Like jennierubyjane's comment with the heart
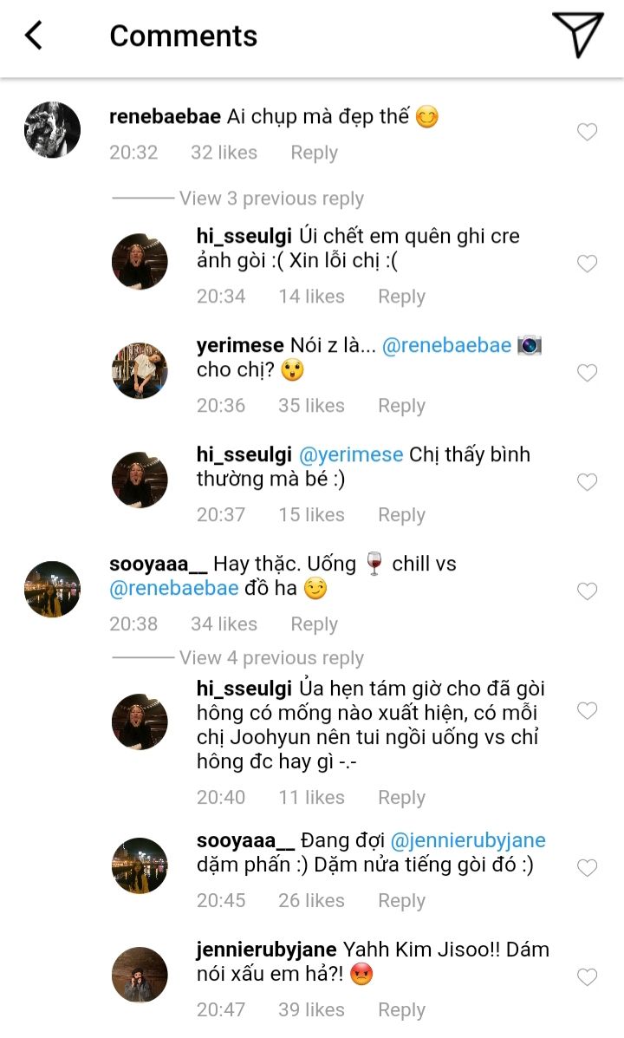The height and width of the screenshot is (1038, 624). (588, 977)
